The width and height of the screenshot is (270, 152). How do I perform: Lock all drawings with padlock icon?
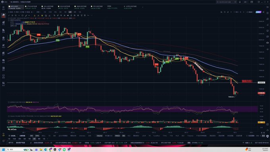(71, 15)
